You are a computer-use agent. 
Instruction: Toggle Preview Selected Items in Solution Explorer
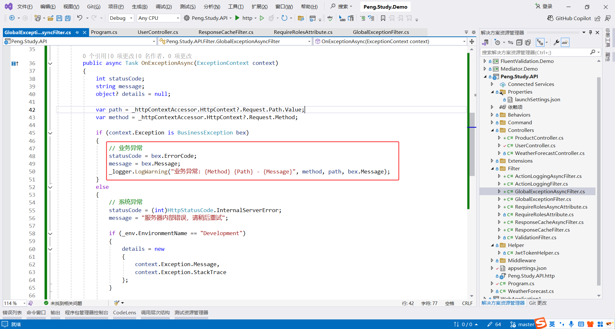[x=565, y=42]
